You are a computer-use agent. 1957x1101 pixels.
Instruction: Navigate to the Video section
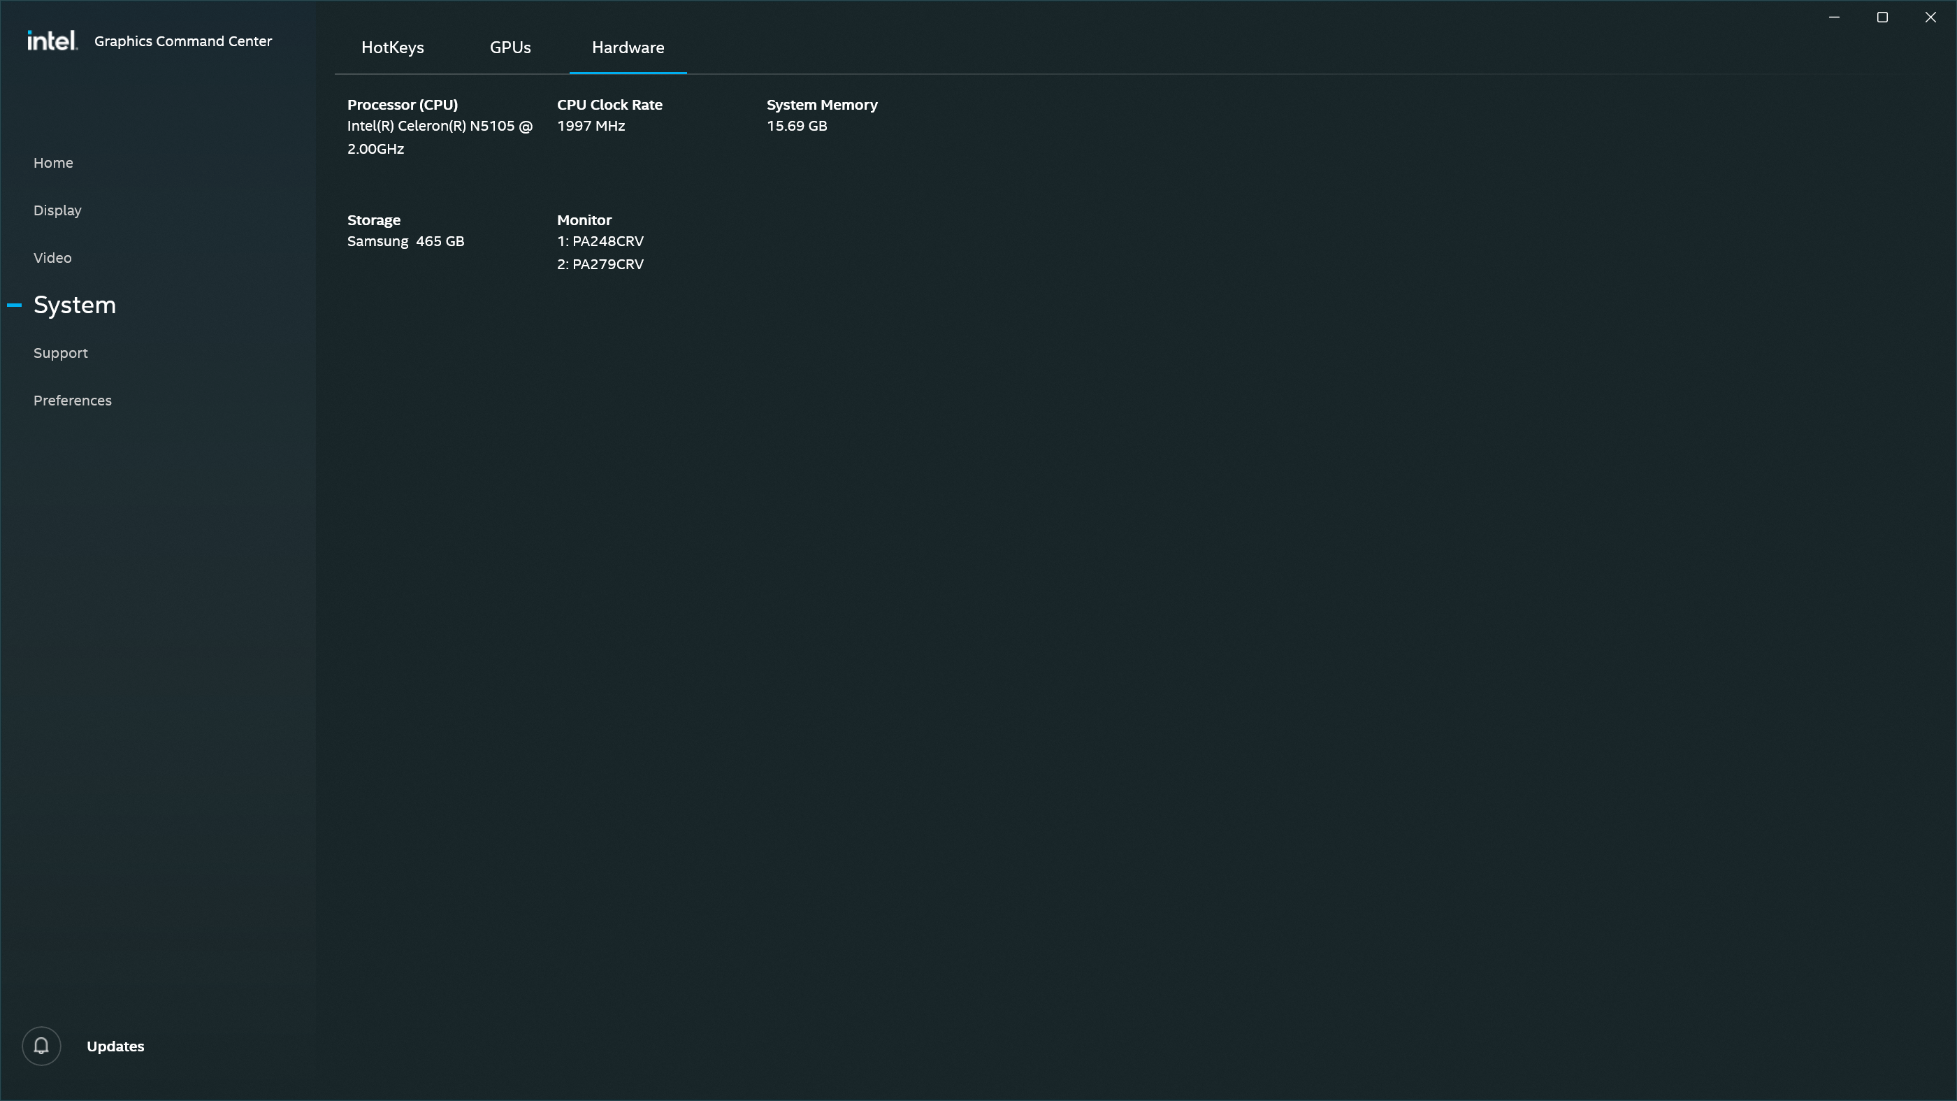[x=52, y=257]
